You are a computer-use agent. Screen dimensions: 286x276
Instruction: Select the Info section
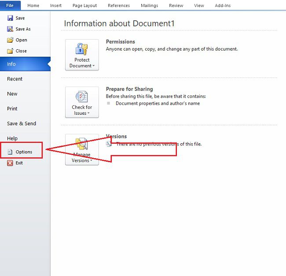25,64
